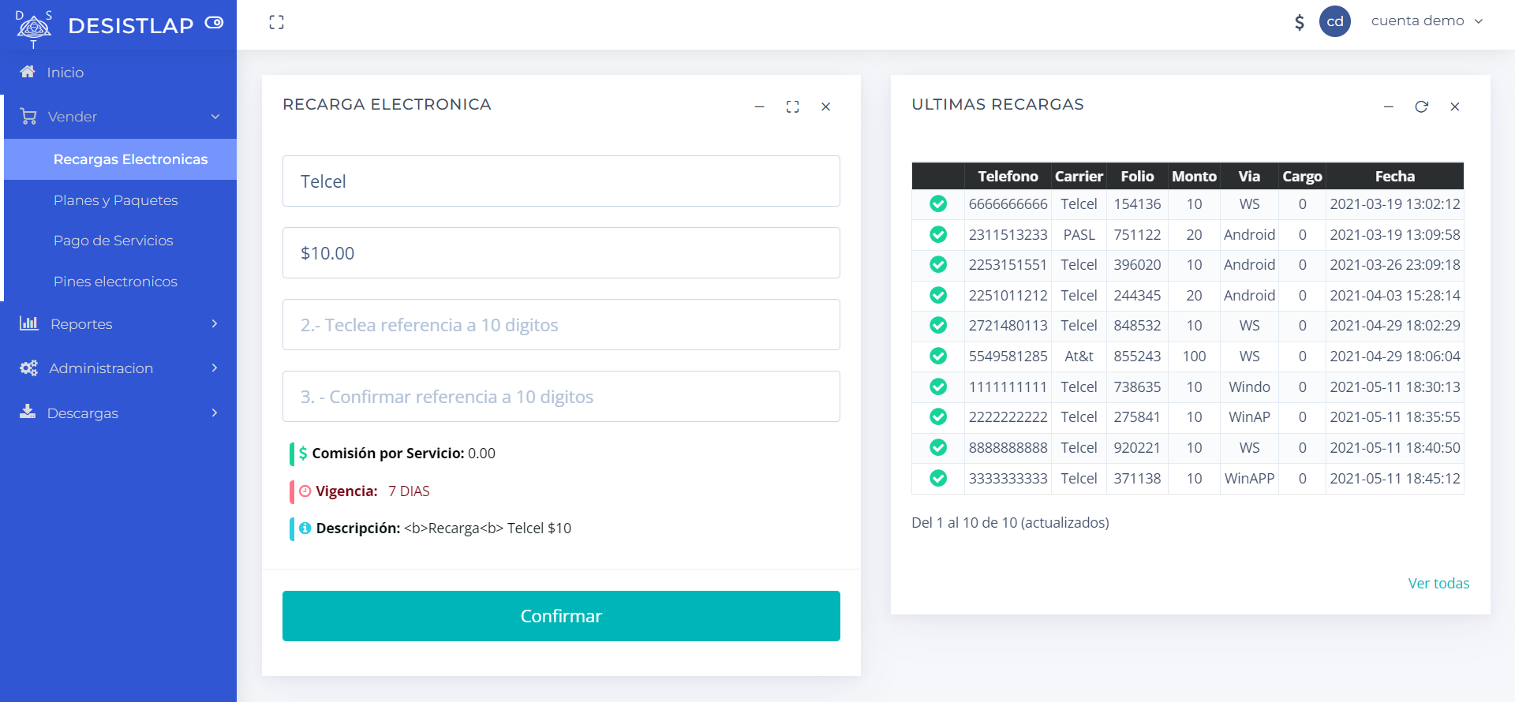Click the DESISTLAP logo icon

pos(33,27)
